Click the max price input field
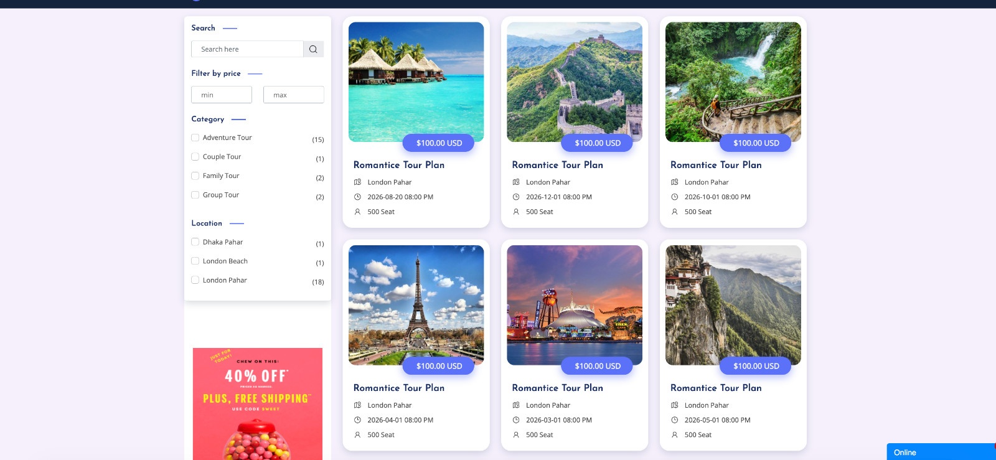This screenshot has width=996, height=460. coord(294,95)
